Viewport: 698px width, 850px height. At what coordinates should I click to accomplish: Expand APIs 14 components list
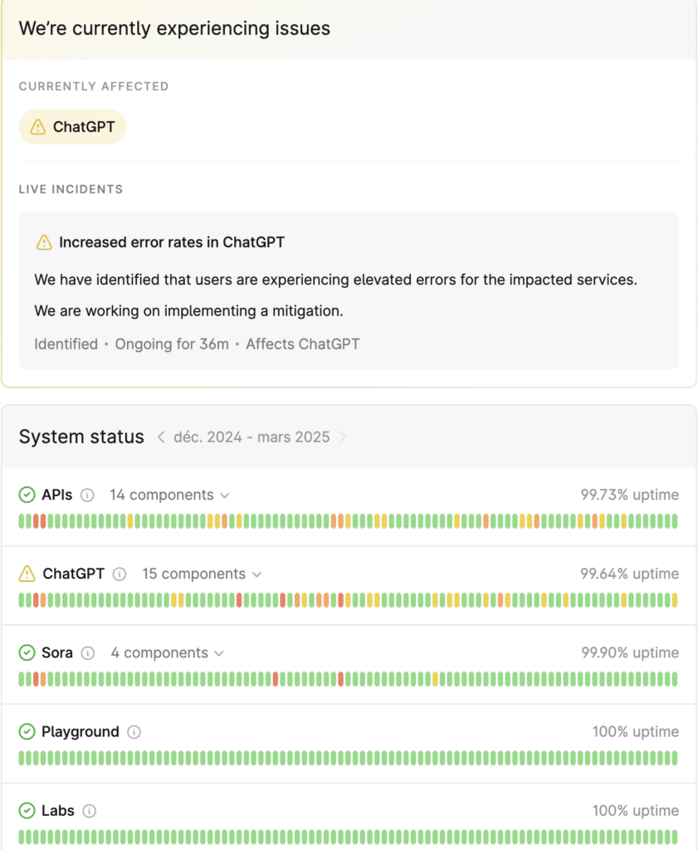(x=169, y=496)
